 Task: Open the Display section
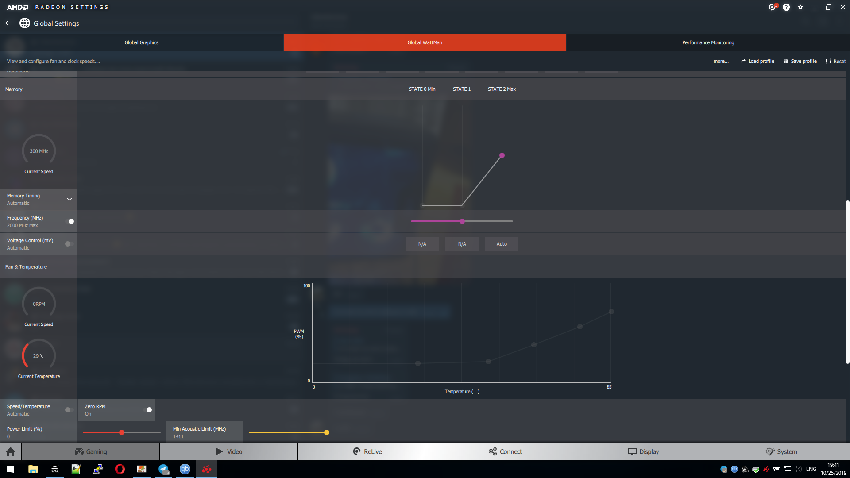(x=643, y=451)
